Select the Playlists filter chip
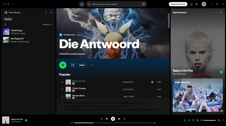 click(x=8, y=19)
